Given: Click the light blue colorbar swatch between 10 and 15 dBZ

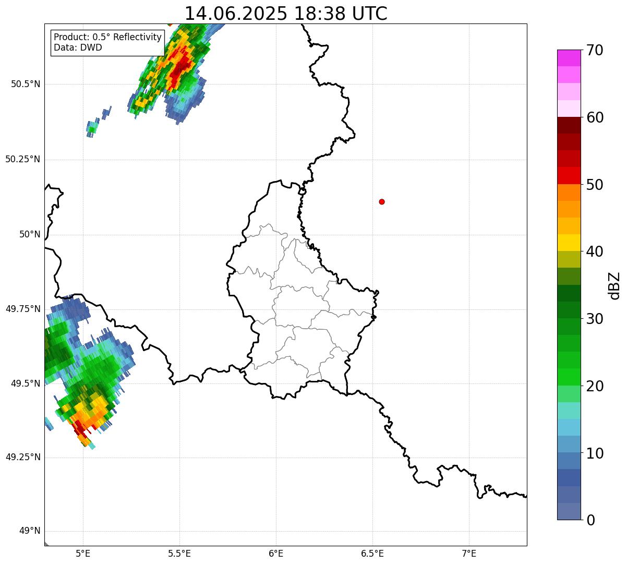Looking at the screenshot, I should click(569, 427).
